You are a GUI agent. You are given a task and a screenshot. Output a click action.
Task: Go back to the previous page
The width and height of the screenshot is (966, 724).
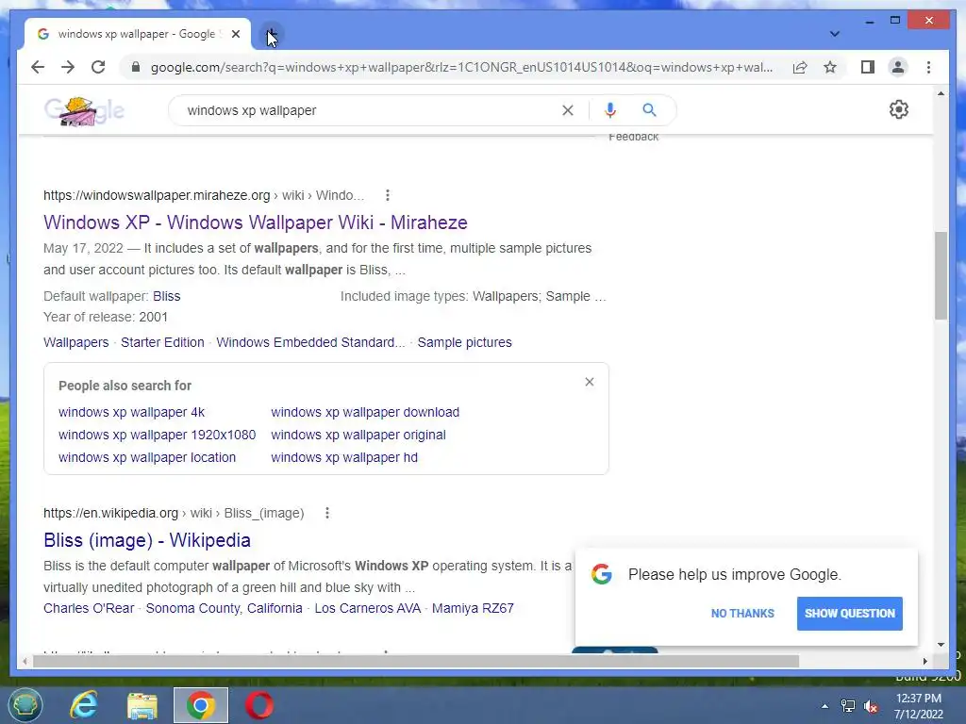pyautogui.click(x=38, y=67)
